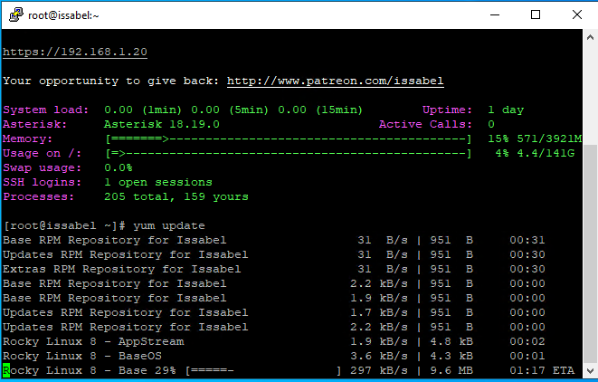The width and height of the screenshot is (598, 382).
Task: Click the patreon.com/issabel link
Action: (x=335, y=81)
